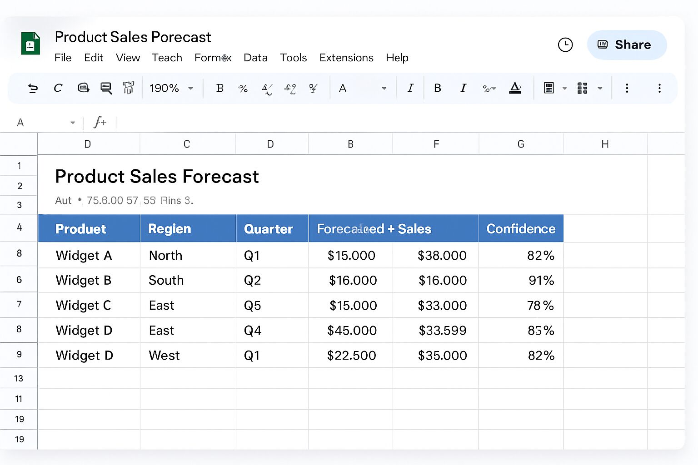Click the Redo icon beside Undo
698x465 pixels.
[58, 88]
